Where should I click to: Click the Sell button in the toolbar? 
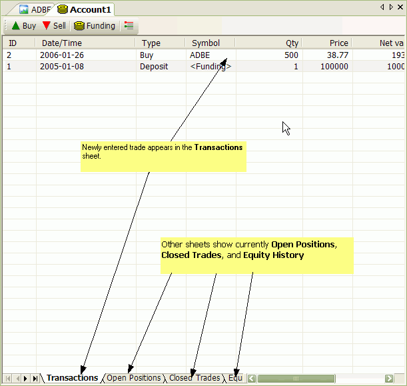(54, 26)
